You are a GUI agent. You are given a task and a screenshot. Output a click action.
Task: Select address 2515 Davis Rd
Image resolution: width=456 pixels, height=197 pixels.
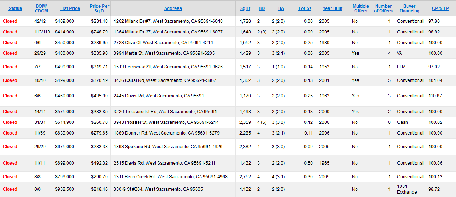point(165,163)
